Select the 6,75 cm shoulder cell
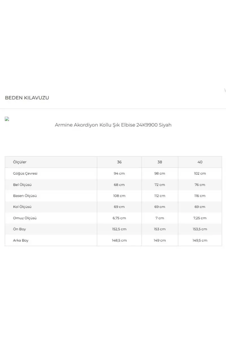The width and height of the screenshot is (226, 339). point(119,218)
